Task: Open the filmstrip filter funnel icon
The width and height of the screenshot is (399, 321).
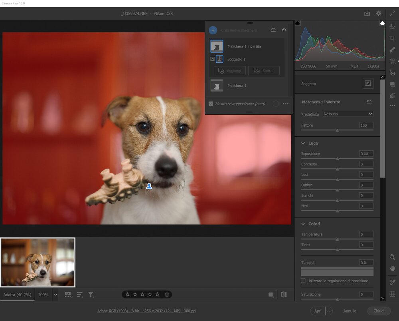Action: click(x=91, y=295)
